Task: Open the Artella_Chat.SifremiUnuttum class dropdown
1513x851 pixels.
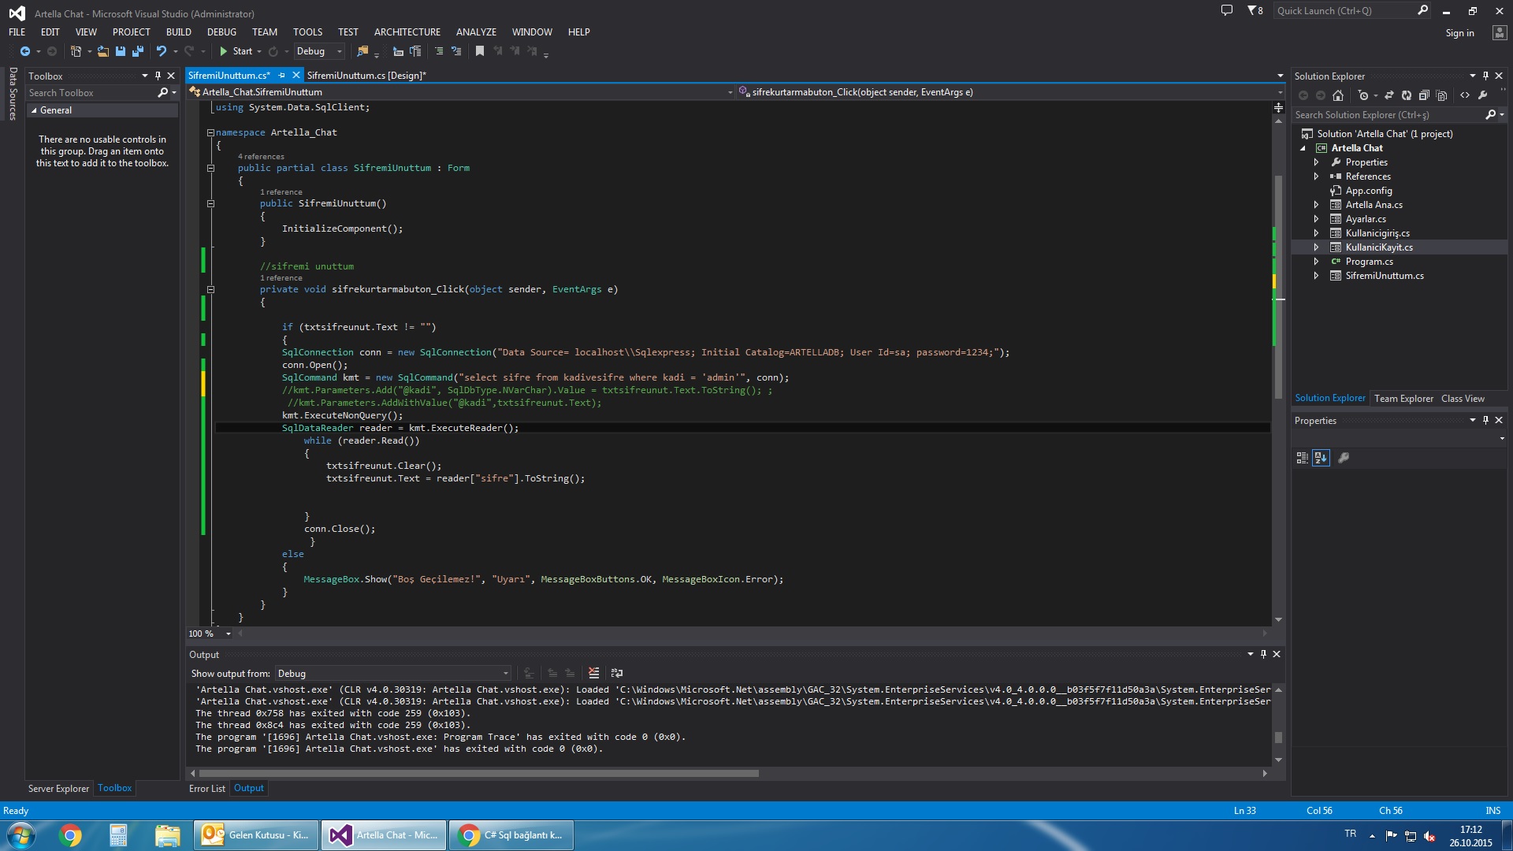Action: click(x=460, y=92)
